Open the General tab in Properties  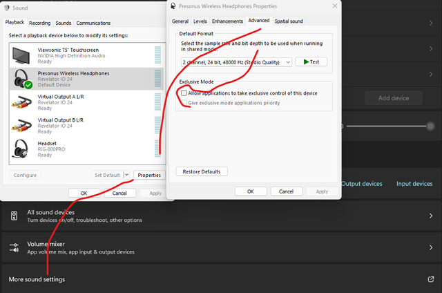tap(180, 21)
